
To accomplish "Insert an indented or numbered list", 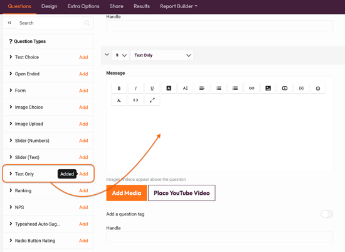I will point(218,88).
